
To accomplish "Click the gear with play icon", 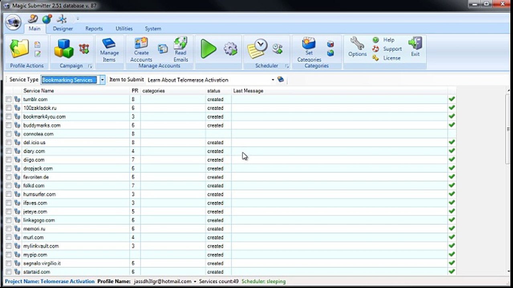I will (x=230, y=49).
